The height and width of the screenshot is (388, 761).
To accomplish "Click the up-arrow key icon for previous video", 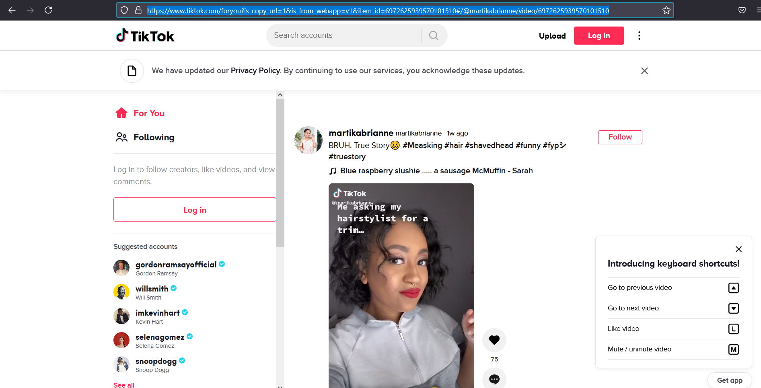I will pyautogui.click(x=734, y=288).
